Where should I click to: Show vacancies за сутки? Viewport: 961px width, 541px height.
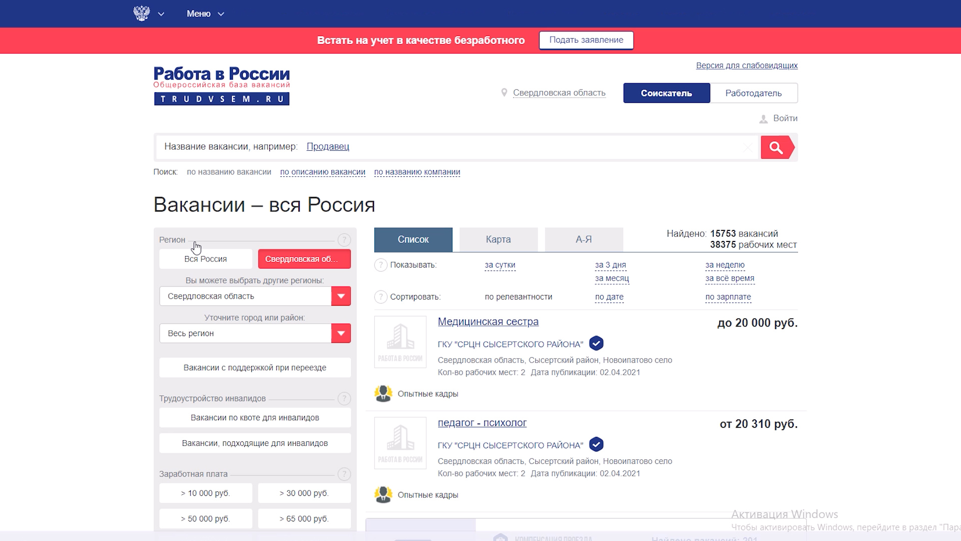(500, 265)
